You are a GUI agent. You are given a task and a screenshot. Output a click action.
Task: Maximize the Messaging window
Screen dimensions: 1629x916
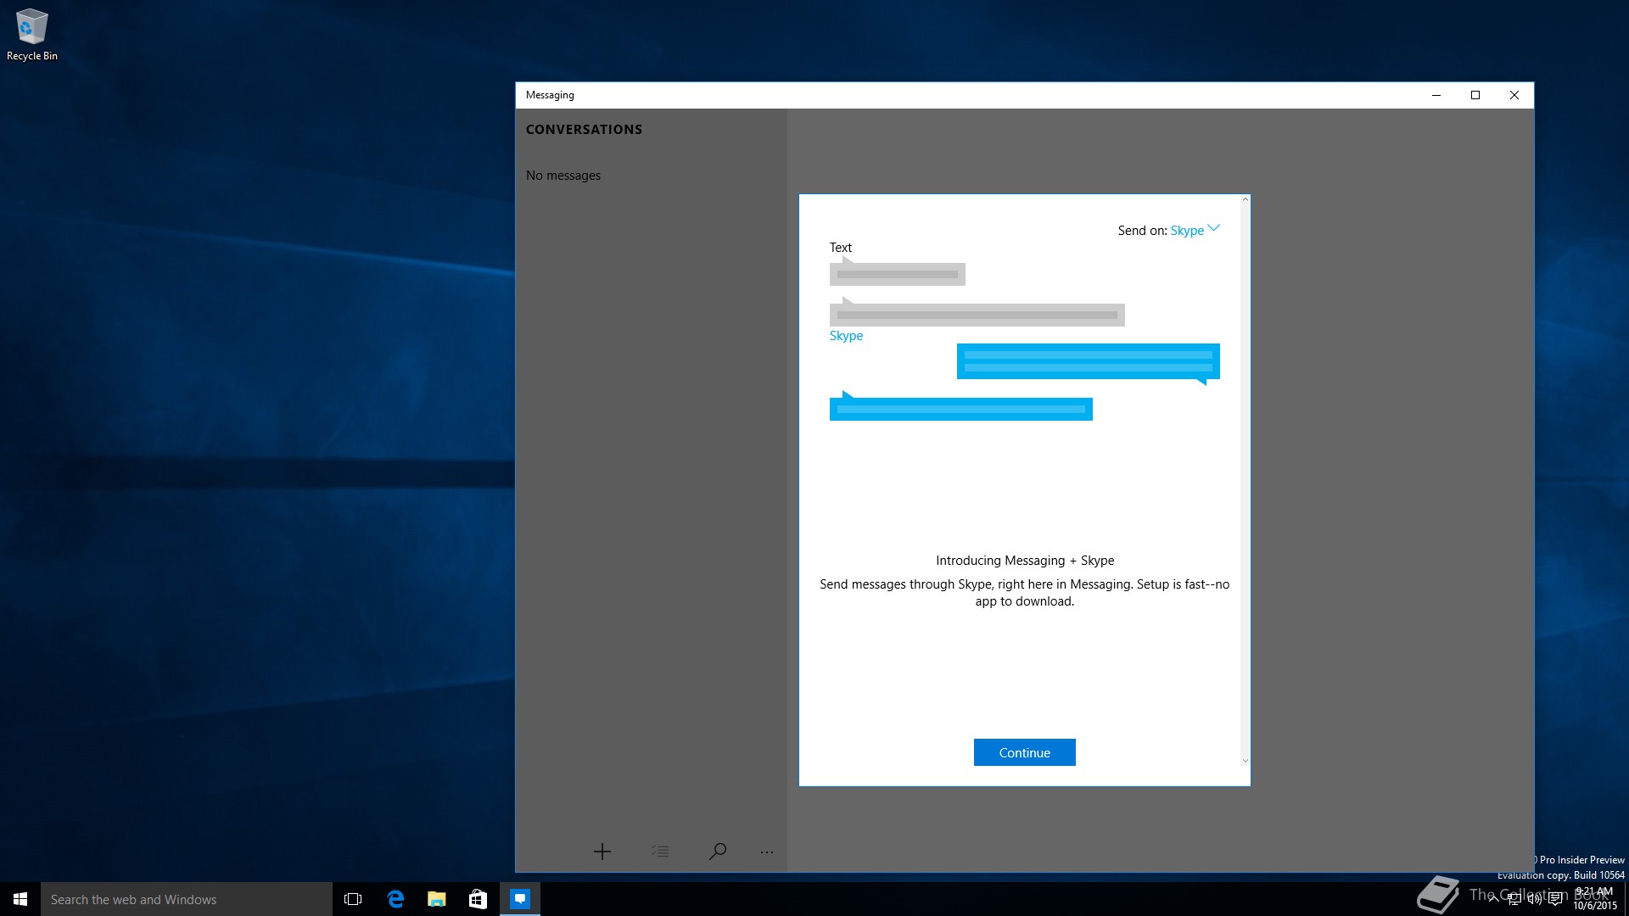point(1475,95)
